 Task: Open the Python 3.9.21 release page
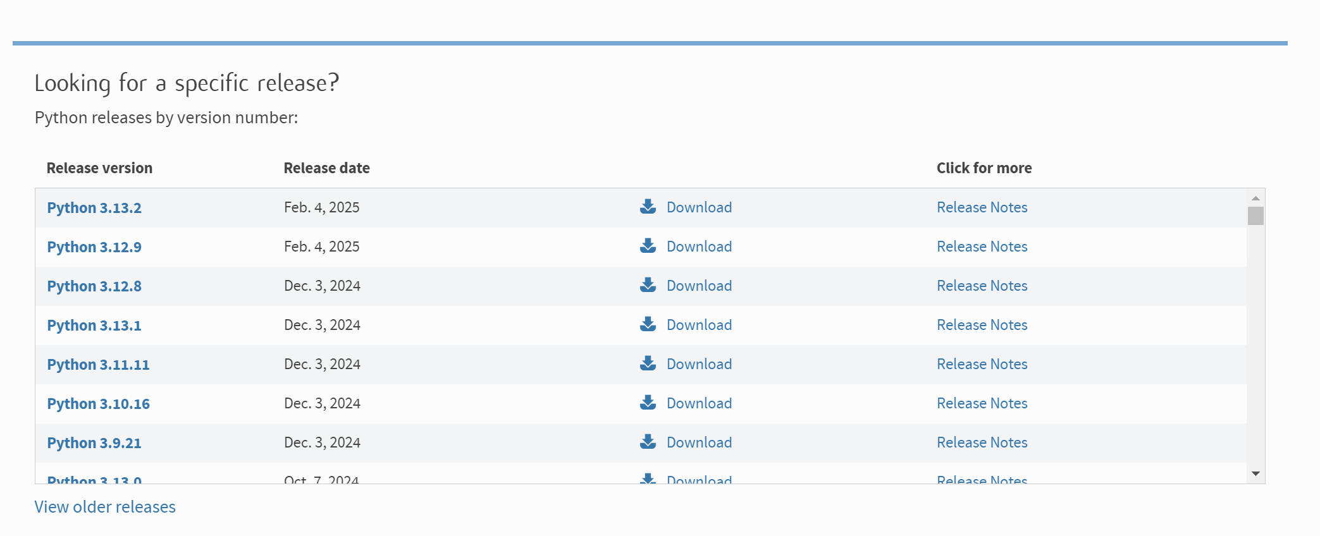pyautogui.click(x=94, y=443)
